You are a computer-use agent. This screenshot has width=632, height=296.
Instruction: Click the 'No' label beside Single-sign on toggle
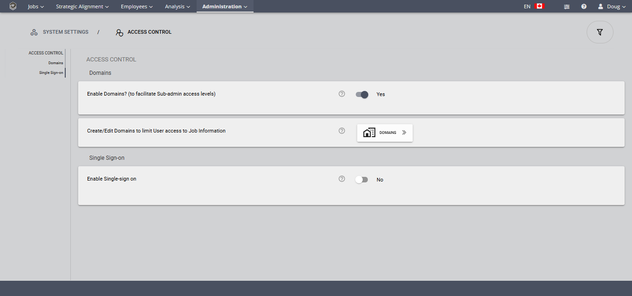pyautogui.click(x=380, y=180)
